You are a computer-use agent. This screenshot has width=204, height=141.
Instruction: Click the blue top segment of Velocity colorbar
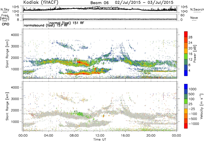[186, 87]
